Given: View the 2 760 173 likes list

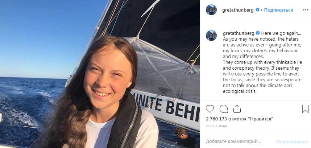Looking at the screenshot, I should coord(239,119).
